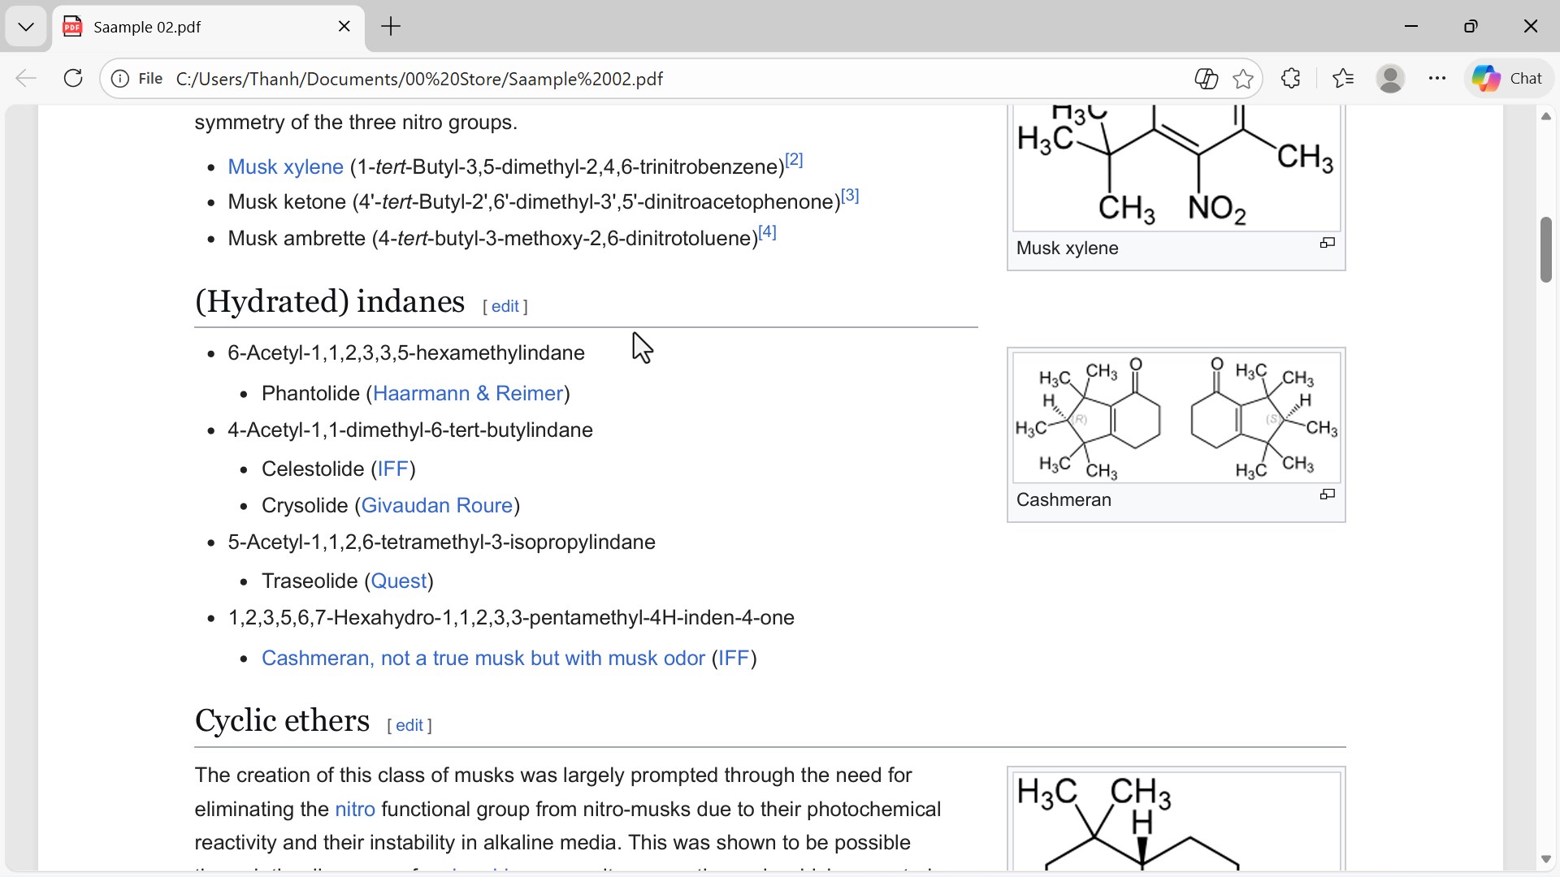Close the Saample 02.pdf tab
1560x877 pixels.
coord(344,27)
